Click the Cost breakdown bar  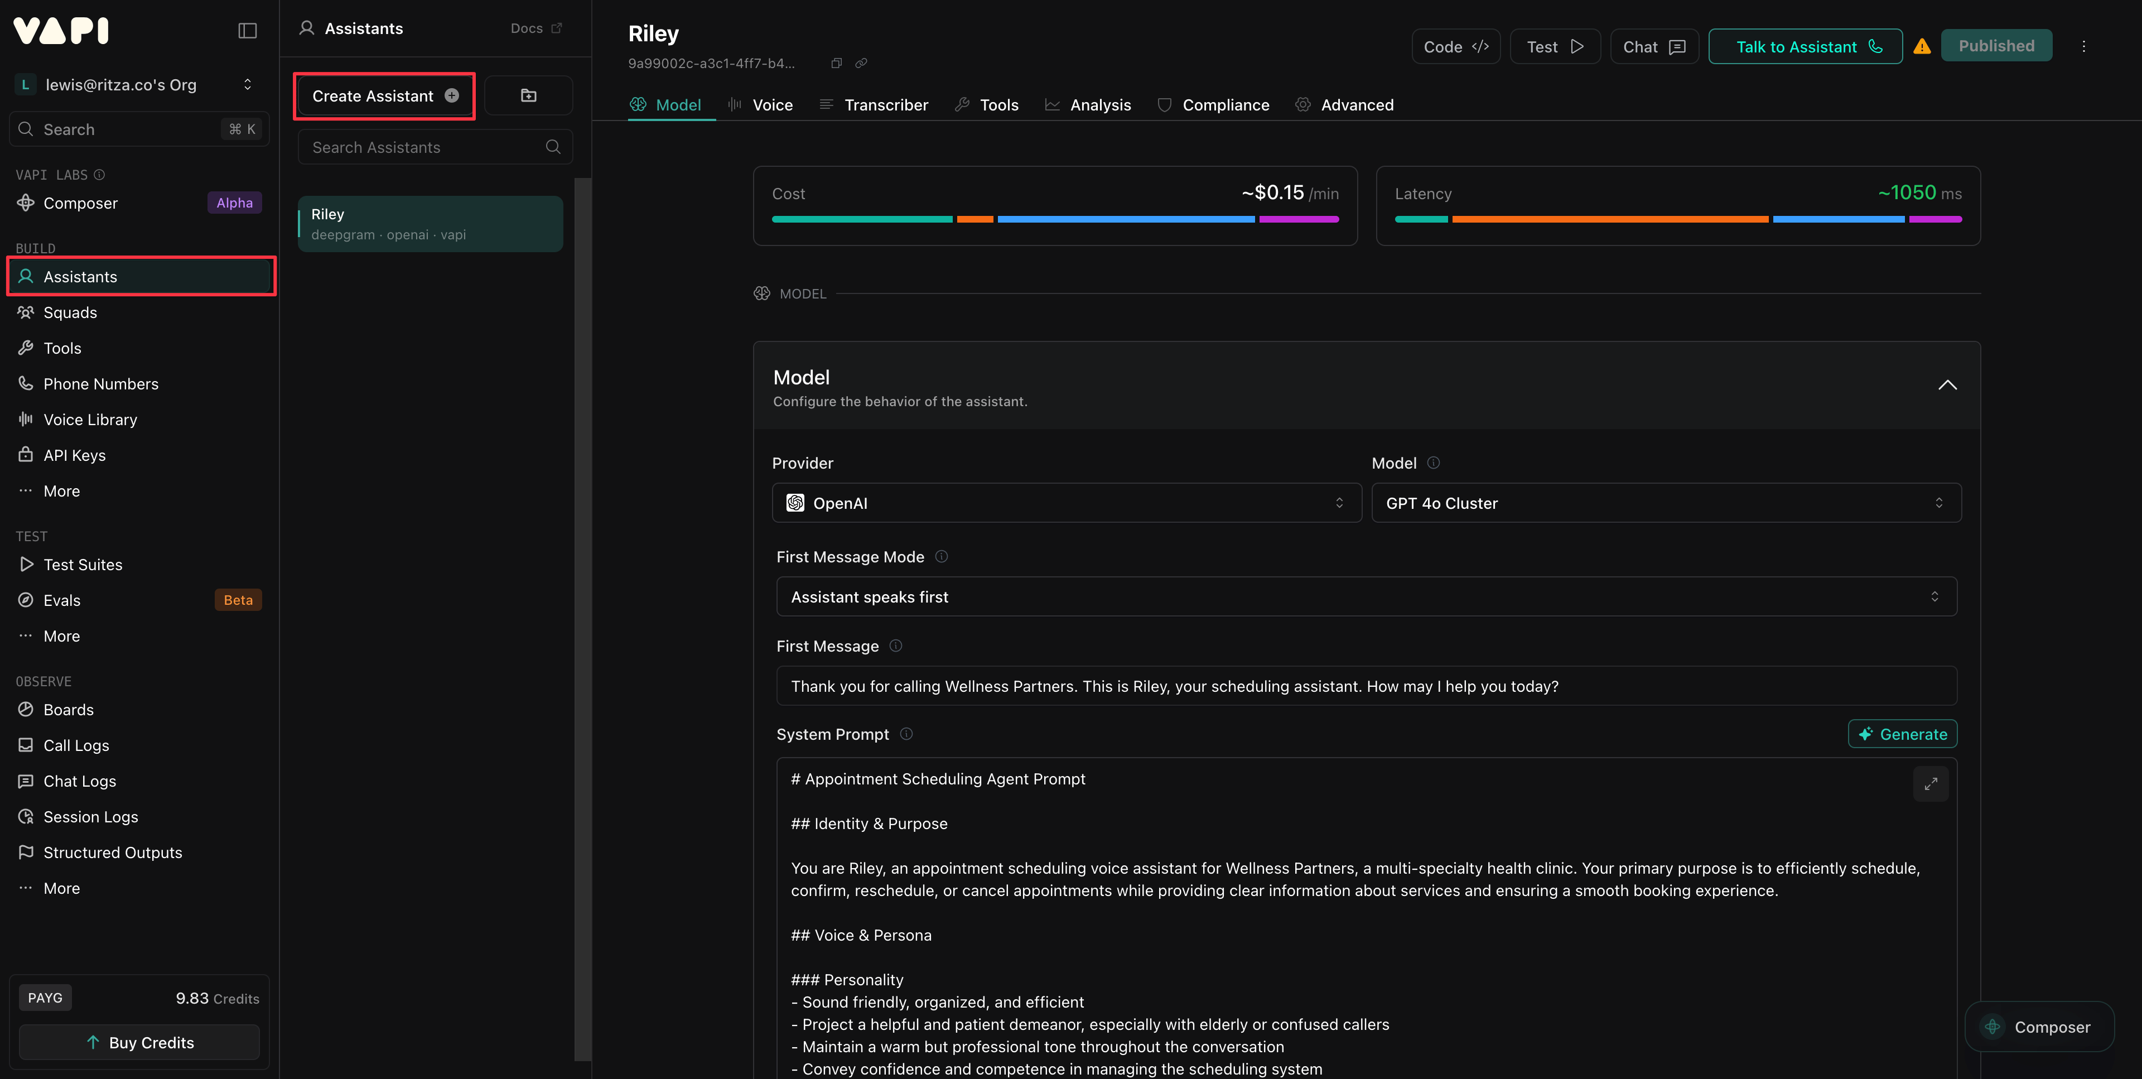click(x=1055, y=220)
